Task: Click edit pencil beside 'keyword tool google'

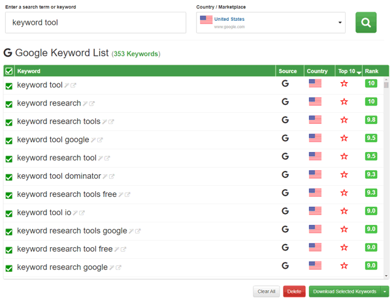Action: [x=93, y=140]
